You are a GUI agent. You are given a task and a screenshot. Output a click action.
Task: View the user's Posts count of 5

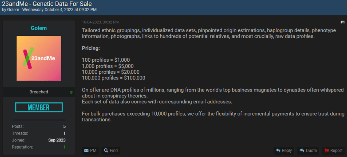pyautogui.click(x=64, y=126)
